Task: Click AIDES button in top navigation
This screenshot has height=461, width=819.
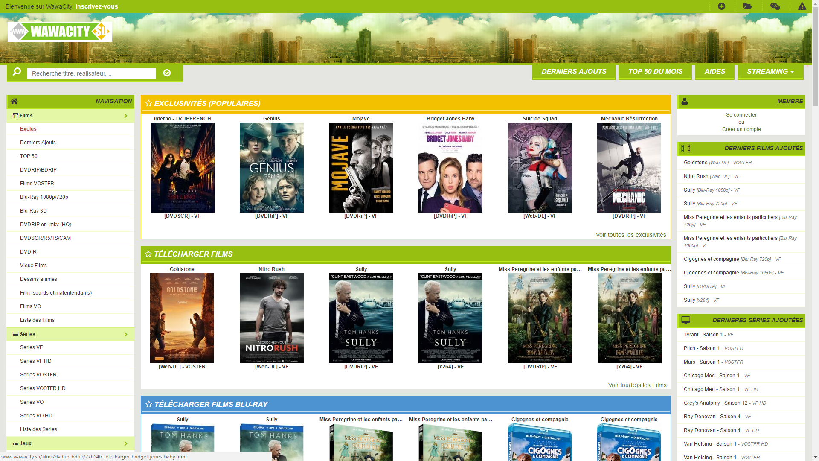Action: pyautogui.click(x=715, y=71)
